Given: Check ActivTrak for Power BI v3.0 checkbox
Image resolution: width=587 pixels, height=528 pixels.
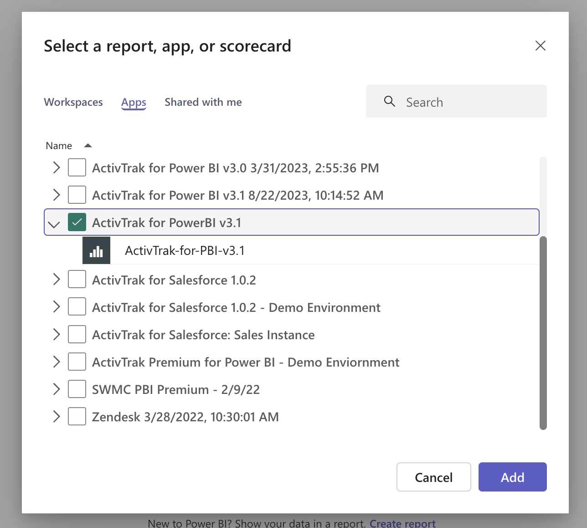Looking at the screenshot, I should tap(77, 167).
